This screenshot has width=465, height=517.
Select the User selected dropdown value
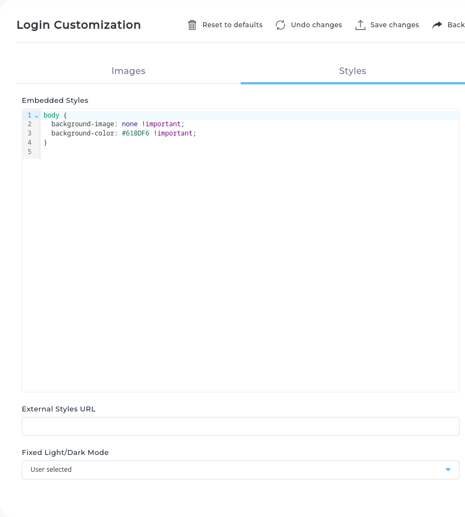pos(51,469)
